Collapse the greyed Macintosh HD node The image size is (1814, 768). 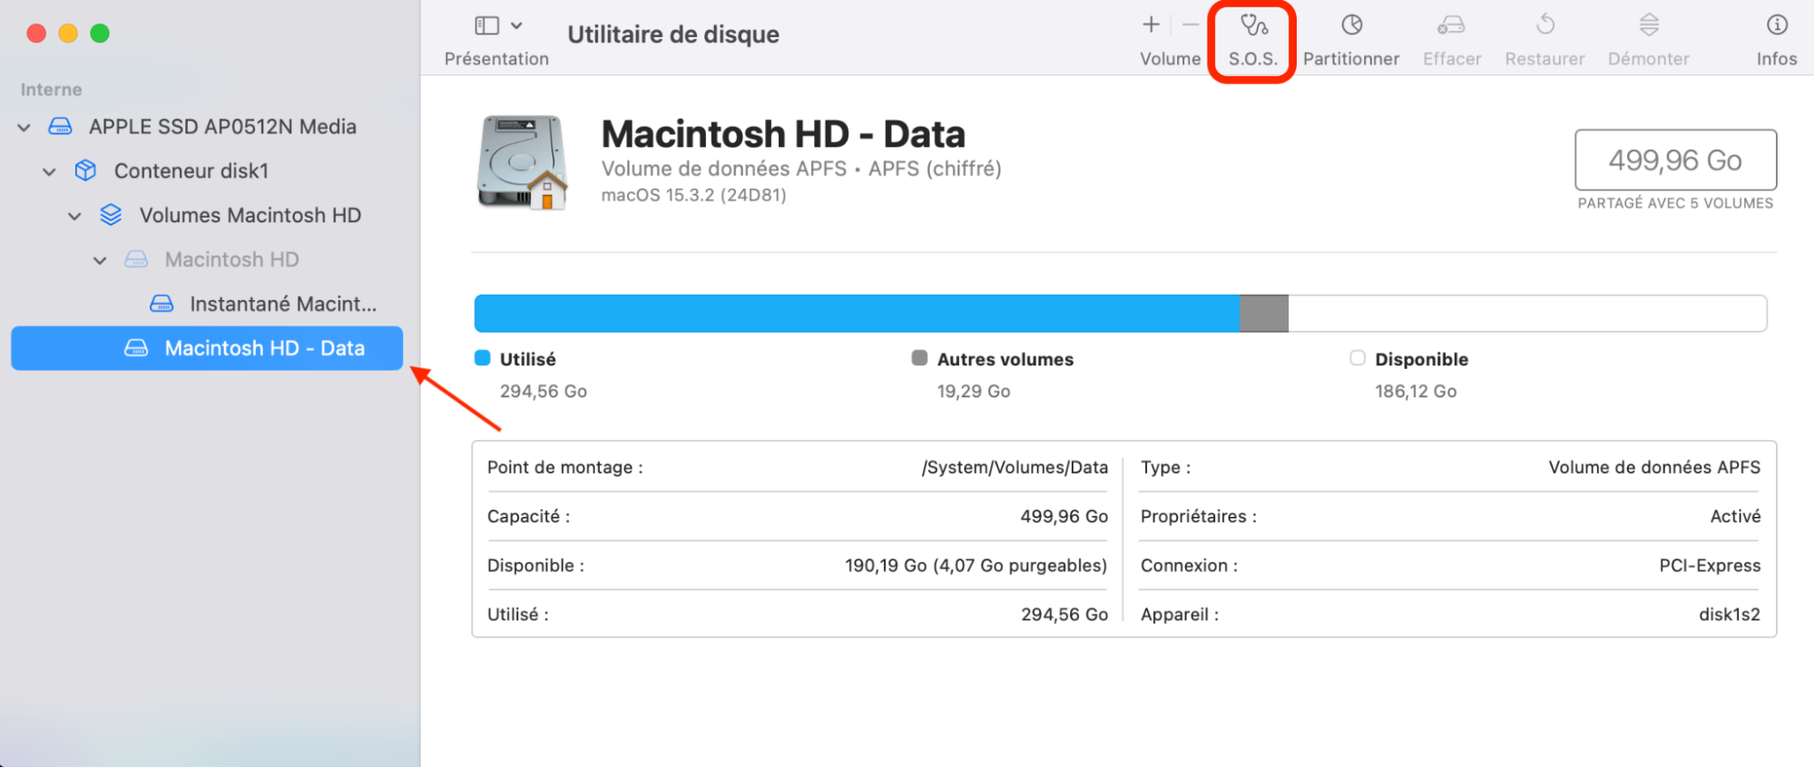click(x=101, y=260)
